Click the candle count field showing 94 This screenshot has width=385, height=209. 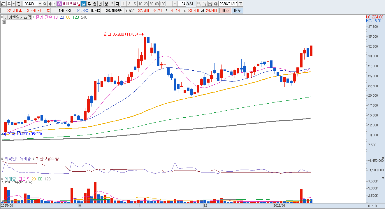183,4
